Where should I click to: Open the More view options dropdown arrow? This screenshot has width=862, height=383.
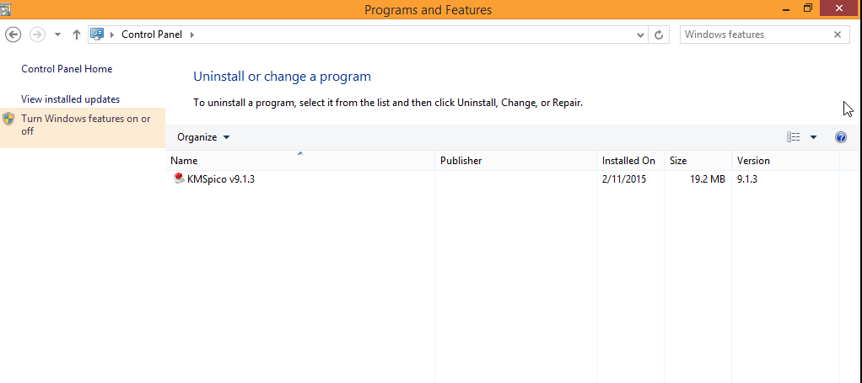[x=814, y=137]
